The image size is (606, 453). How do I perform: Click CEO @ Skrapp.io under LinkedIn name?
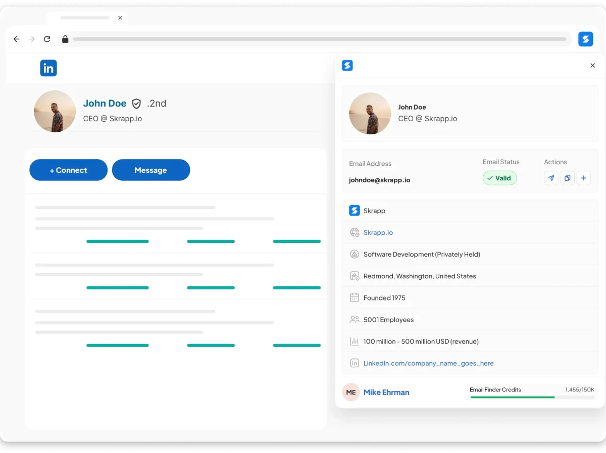point(113,119)
